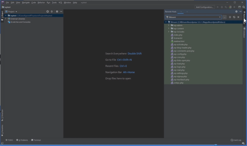This screenshot has width=247, height=146.
Task: Collapse the Bitnami remote root node
Action: [x=166, y=22]
